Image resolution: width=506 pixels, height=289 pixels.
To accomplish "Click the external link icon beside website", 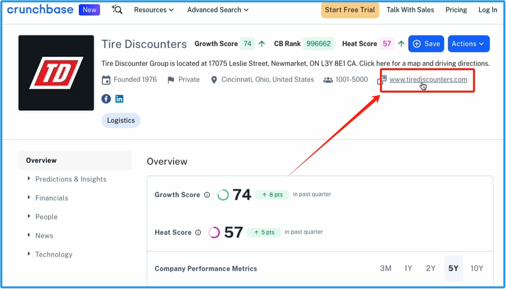I will 382,80.
